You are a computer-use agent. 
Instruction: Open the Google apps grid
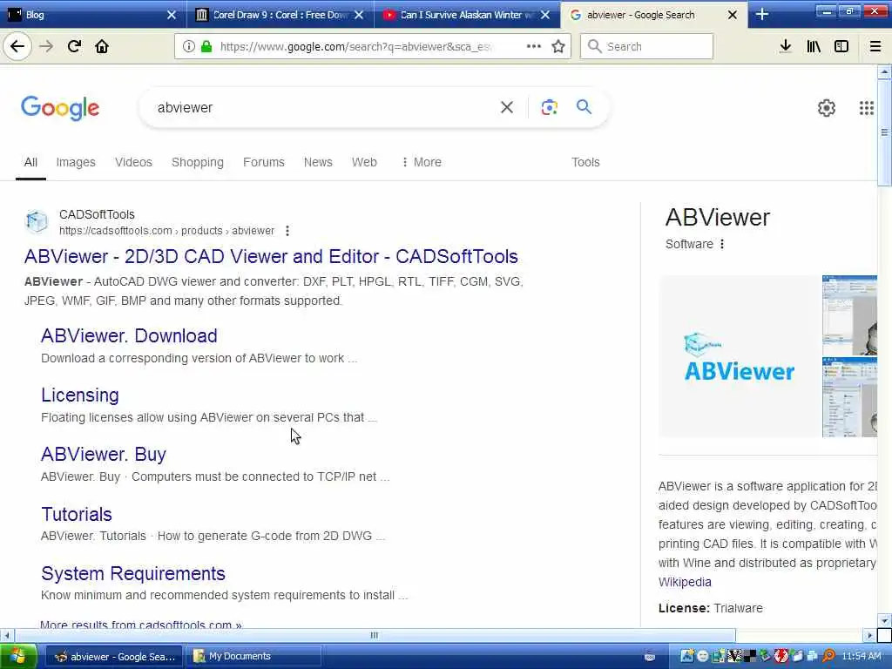(867, 107)
